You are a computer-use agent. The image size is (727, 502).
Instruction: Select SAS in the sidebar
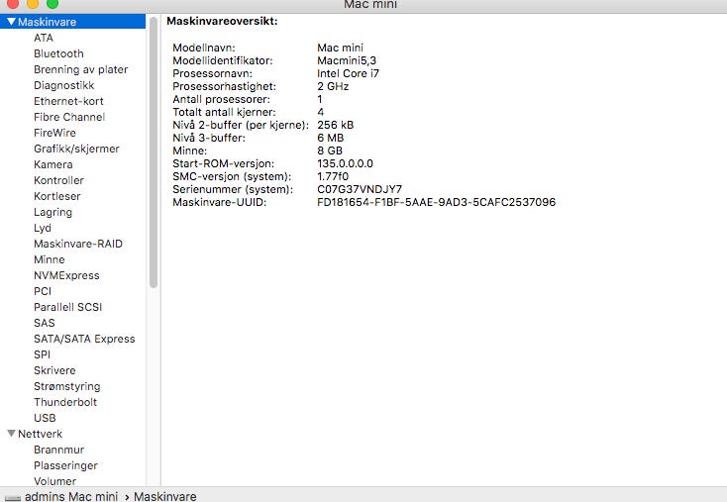[x=44, y=323]
